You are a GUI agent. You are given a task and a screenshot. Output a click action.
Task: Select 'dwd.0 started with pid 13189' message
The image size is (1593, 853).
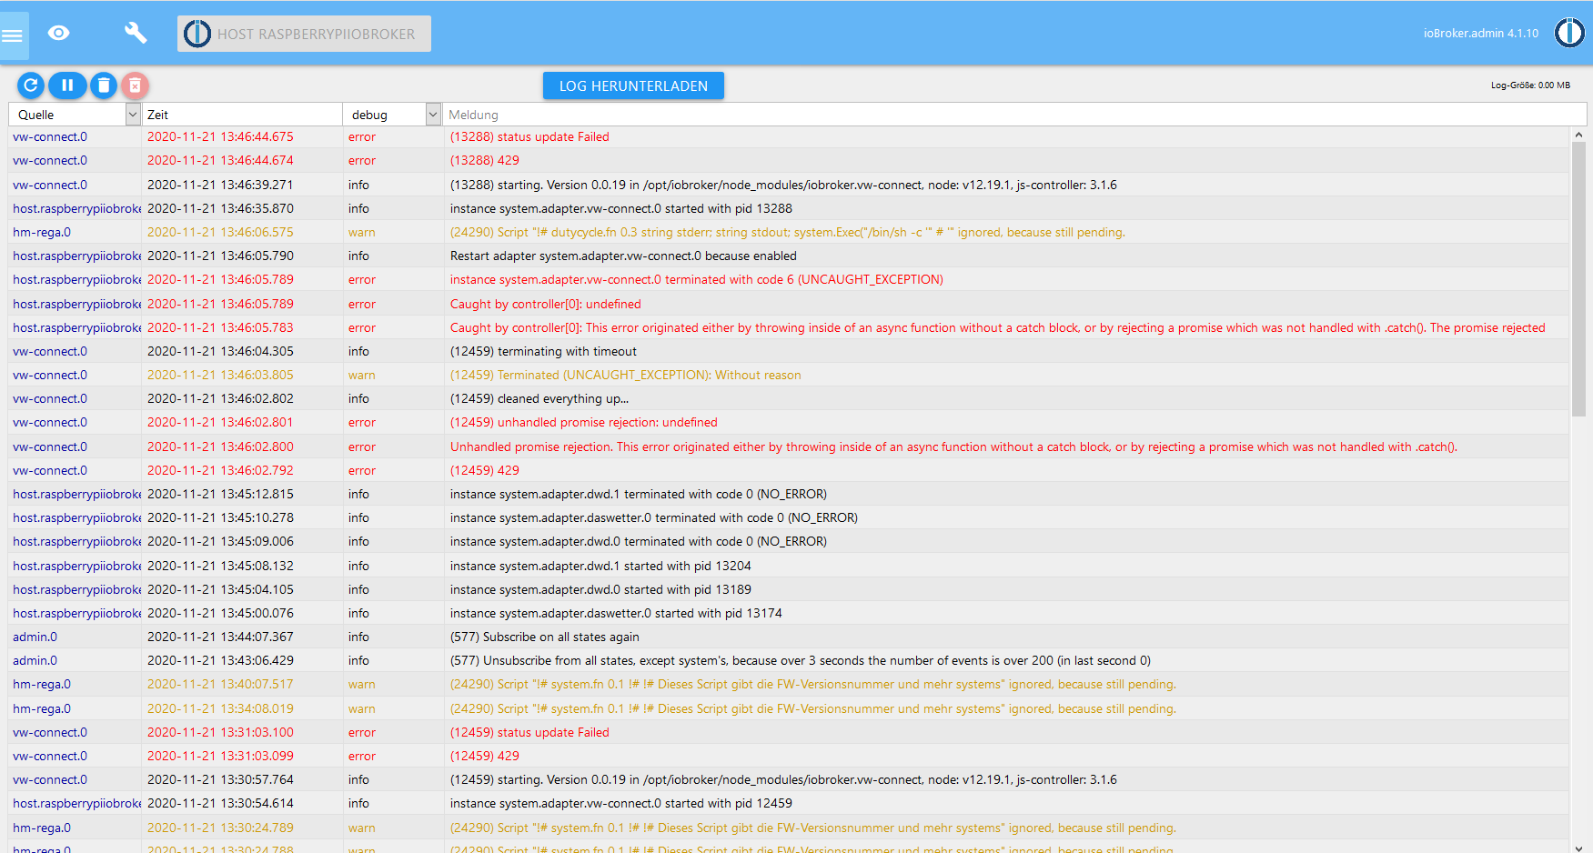pos(600,589)
